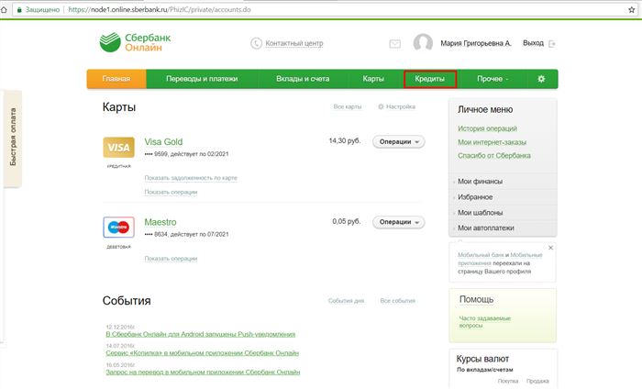The image size is (642, 389).
Task: Open Вклады и счета menu
Action: [303, 79]
